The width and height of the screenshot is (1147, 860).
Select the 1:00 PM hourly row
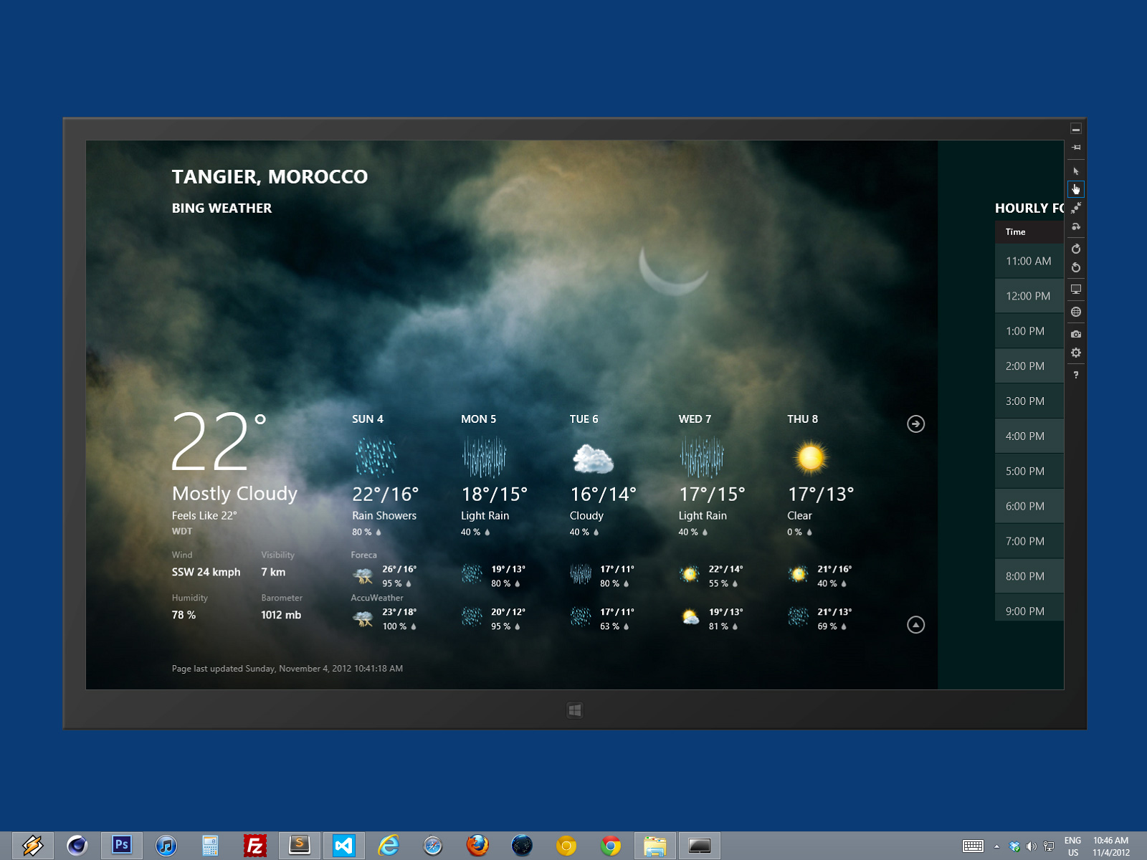(x=1029, y=331)
